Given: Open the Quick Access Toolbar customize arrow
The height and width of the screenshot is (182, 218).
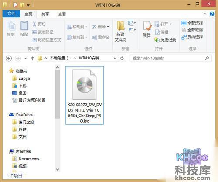Looking at the screenshot, I should [28, 5].
